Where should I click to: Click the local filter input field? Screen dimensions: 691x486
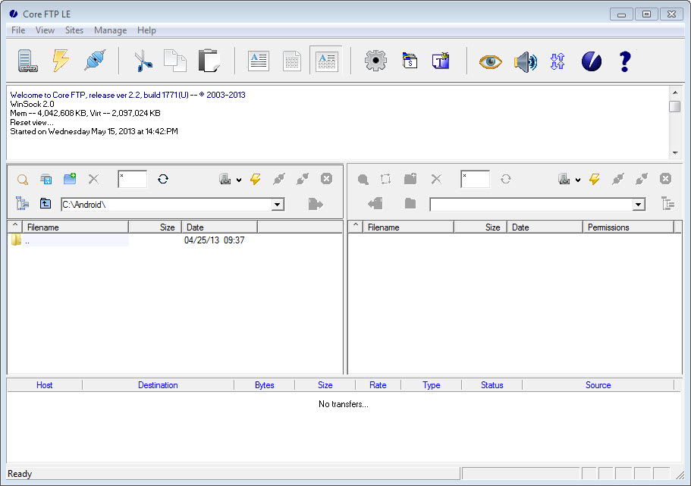click(132, 180)
